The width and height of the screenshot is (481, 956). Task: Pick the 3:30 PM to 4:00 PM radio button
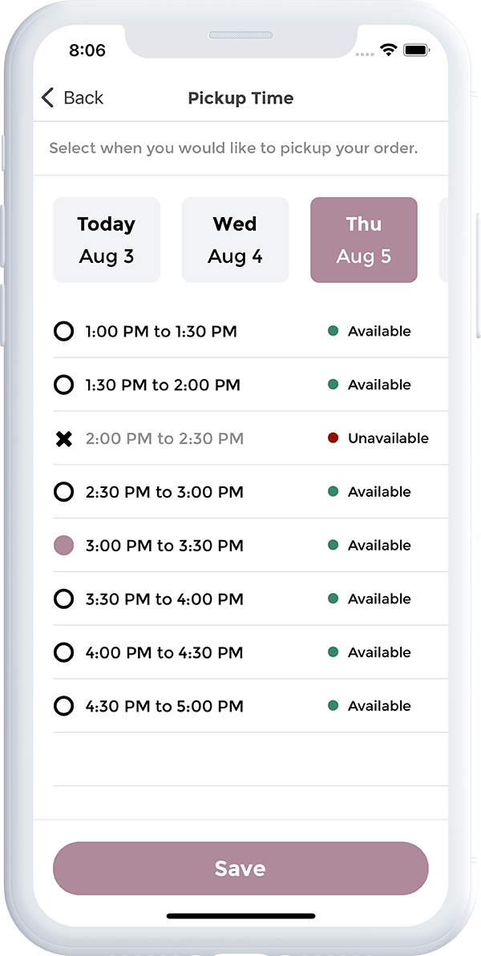[x=63, y=599]
